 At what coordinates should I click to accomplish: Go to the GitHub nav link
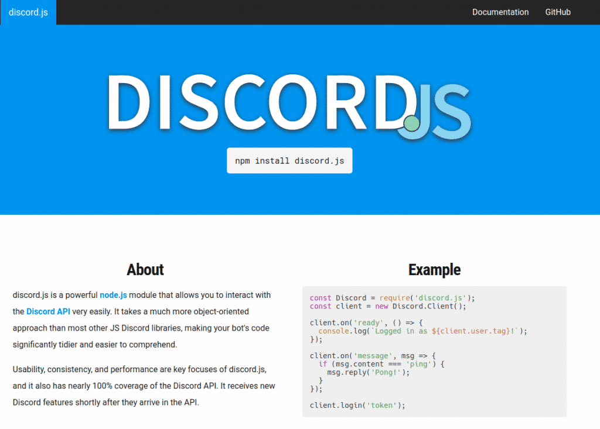coord(558,12)
